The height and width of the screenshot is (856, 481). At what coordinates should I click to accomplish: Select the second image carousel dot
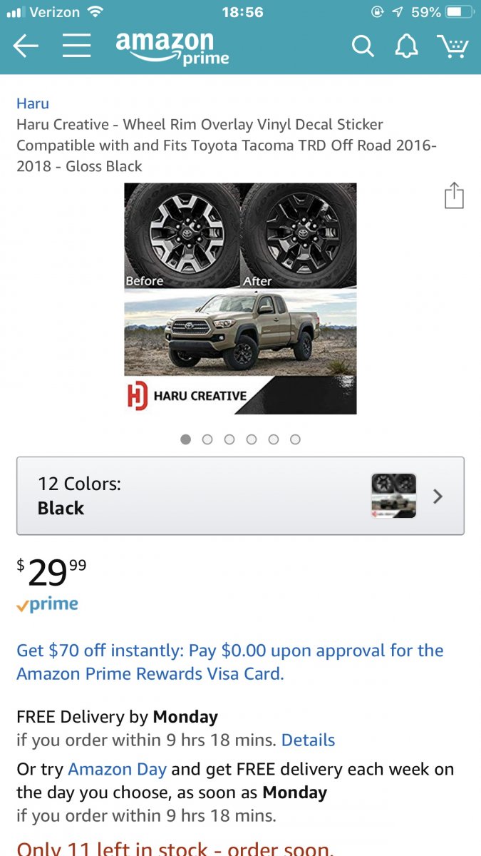(207, 439)
